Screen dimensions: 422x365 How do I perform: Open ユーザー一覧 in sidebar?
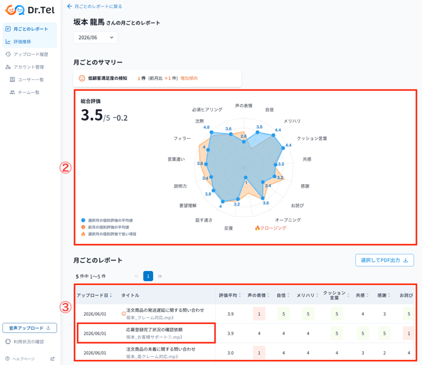(30, 79)
